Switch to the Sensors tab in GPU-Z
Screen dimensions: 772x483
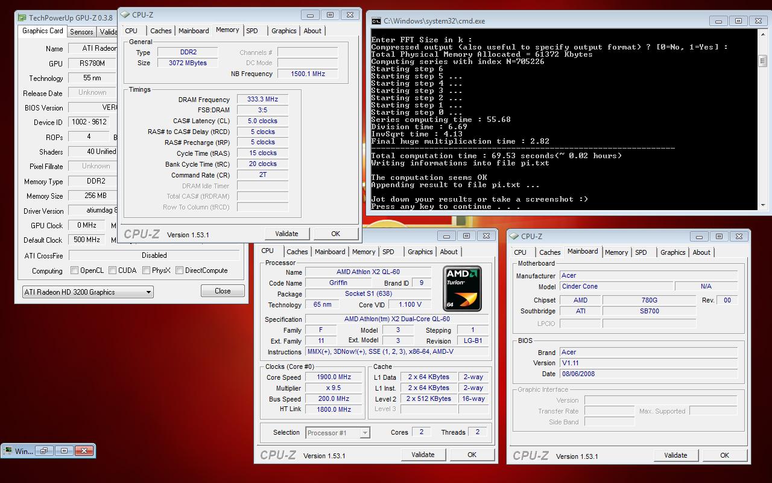click(x=81, y=32)
